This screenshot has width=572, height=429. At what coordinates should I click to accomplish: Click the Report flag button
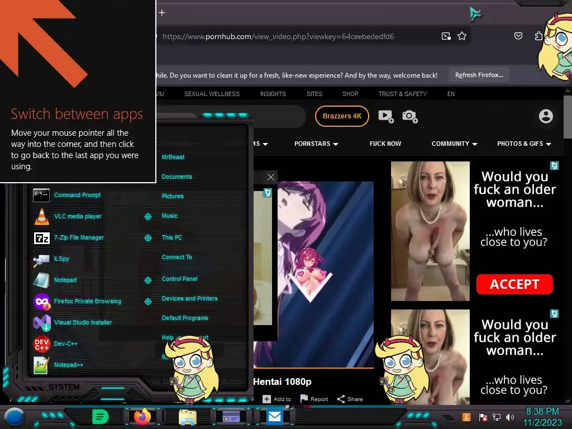pyautogui.click(x=314, y=399)
